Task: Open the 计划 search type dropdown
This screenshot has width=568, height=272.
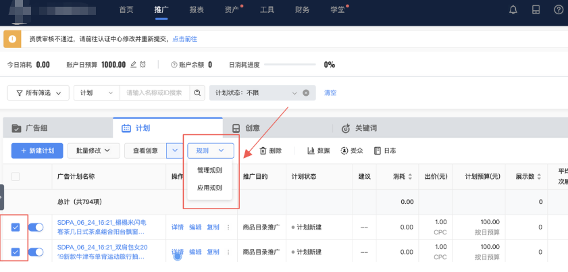Action: coord(97,93)
